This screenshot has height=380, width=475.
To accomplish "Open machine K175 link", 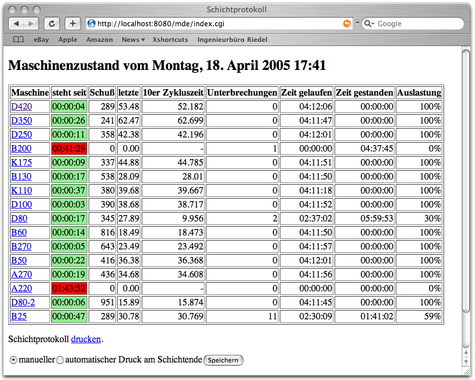I will (22, 163).
